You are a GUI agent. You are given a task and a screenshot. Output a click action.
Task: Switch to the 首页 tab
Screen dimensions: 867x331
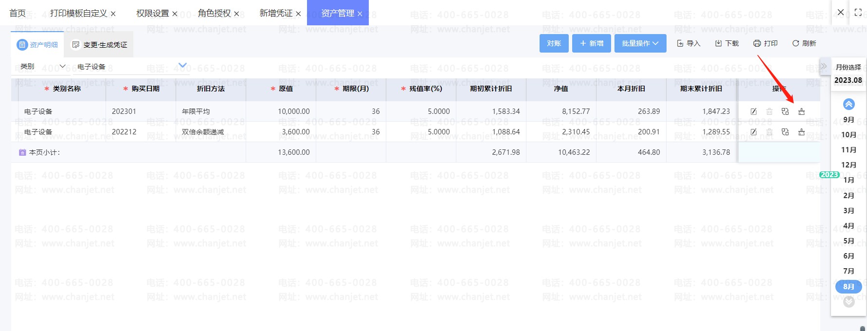coord(18,13)
